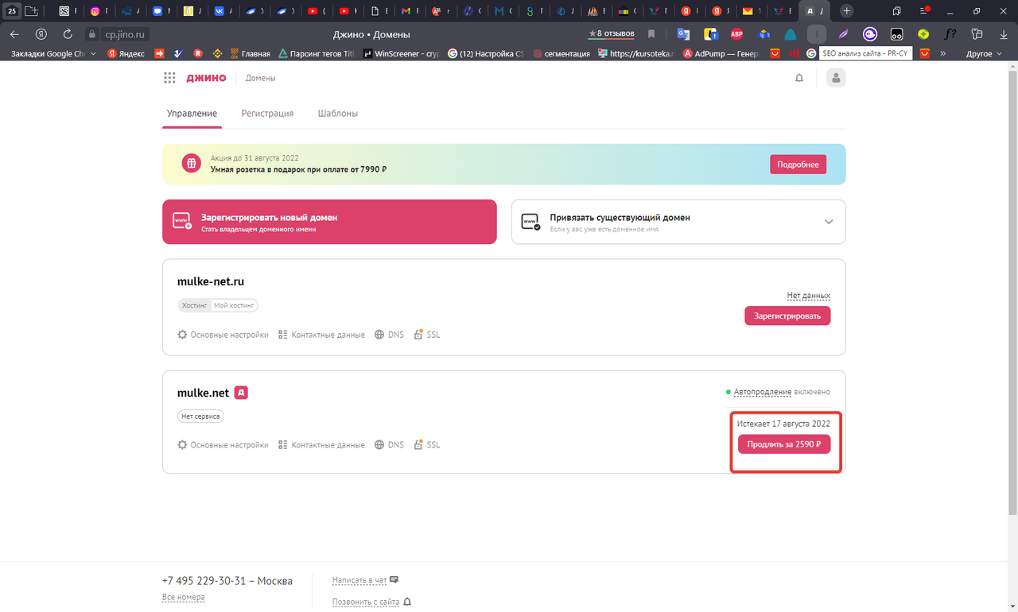Viewport: 1018px width, 612px height.
Task: Open the Google G bookmark icon
Action: (811, 54)
